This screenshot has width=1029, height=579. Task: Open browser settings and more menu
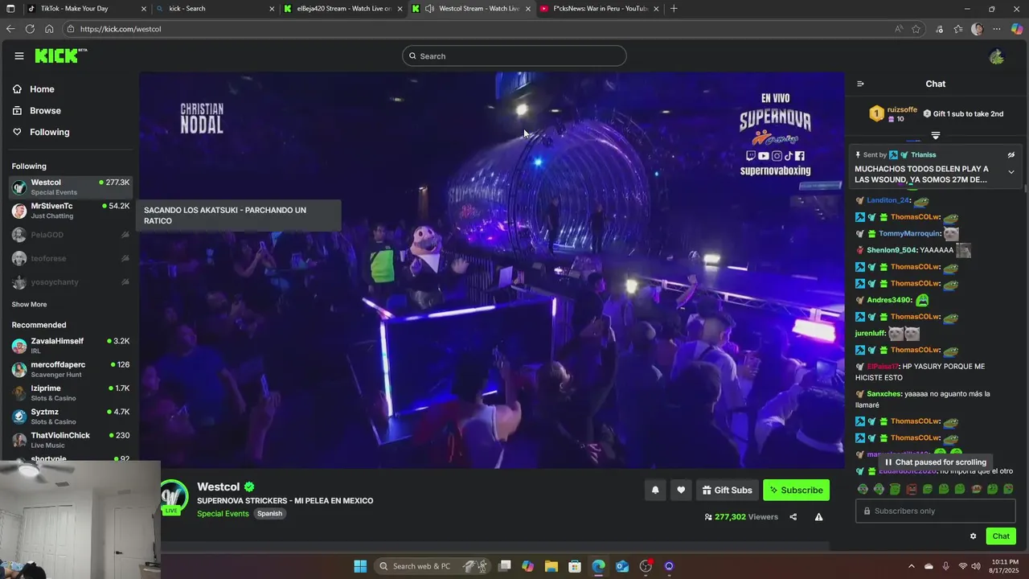pyautogui.click(x=997, y=29)
